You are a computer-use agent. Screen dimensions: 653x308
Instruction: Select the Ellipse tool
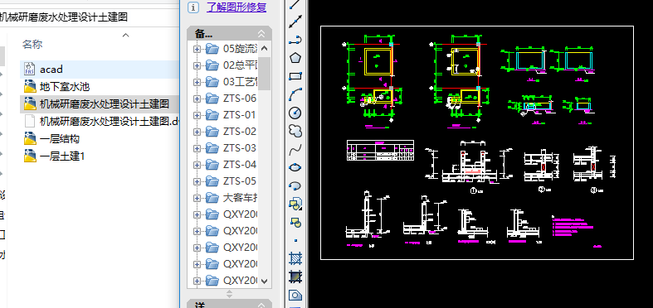[x=295, y=167]
